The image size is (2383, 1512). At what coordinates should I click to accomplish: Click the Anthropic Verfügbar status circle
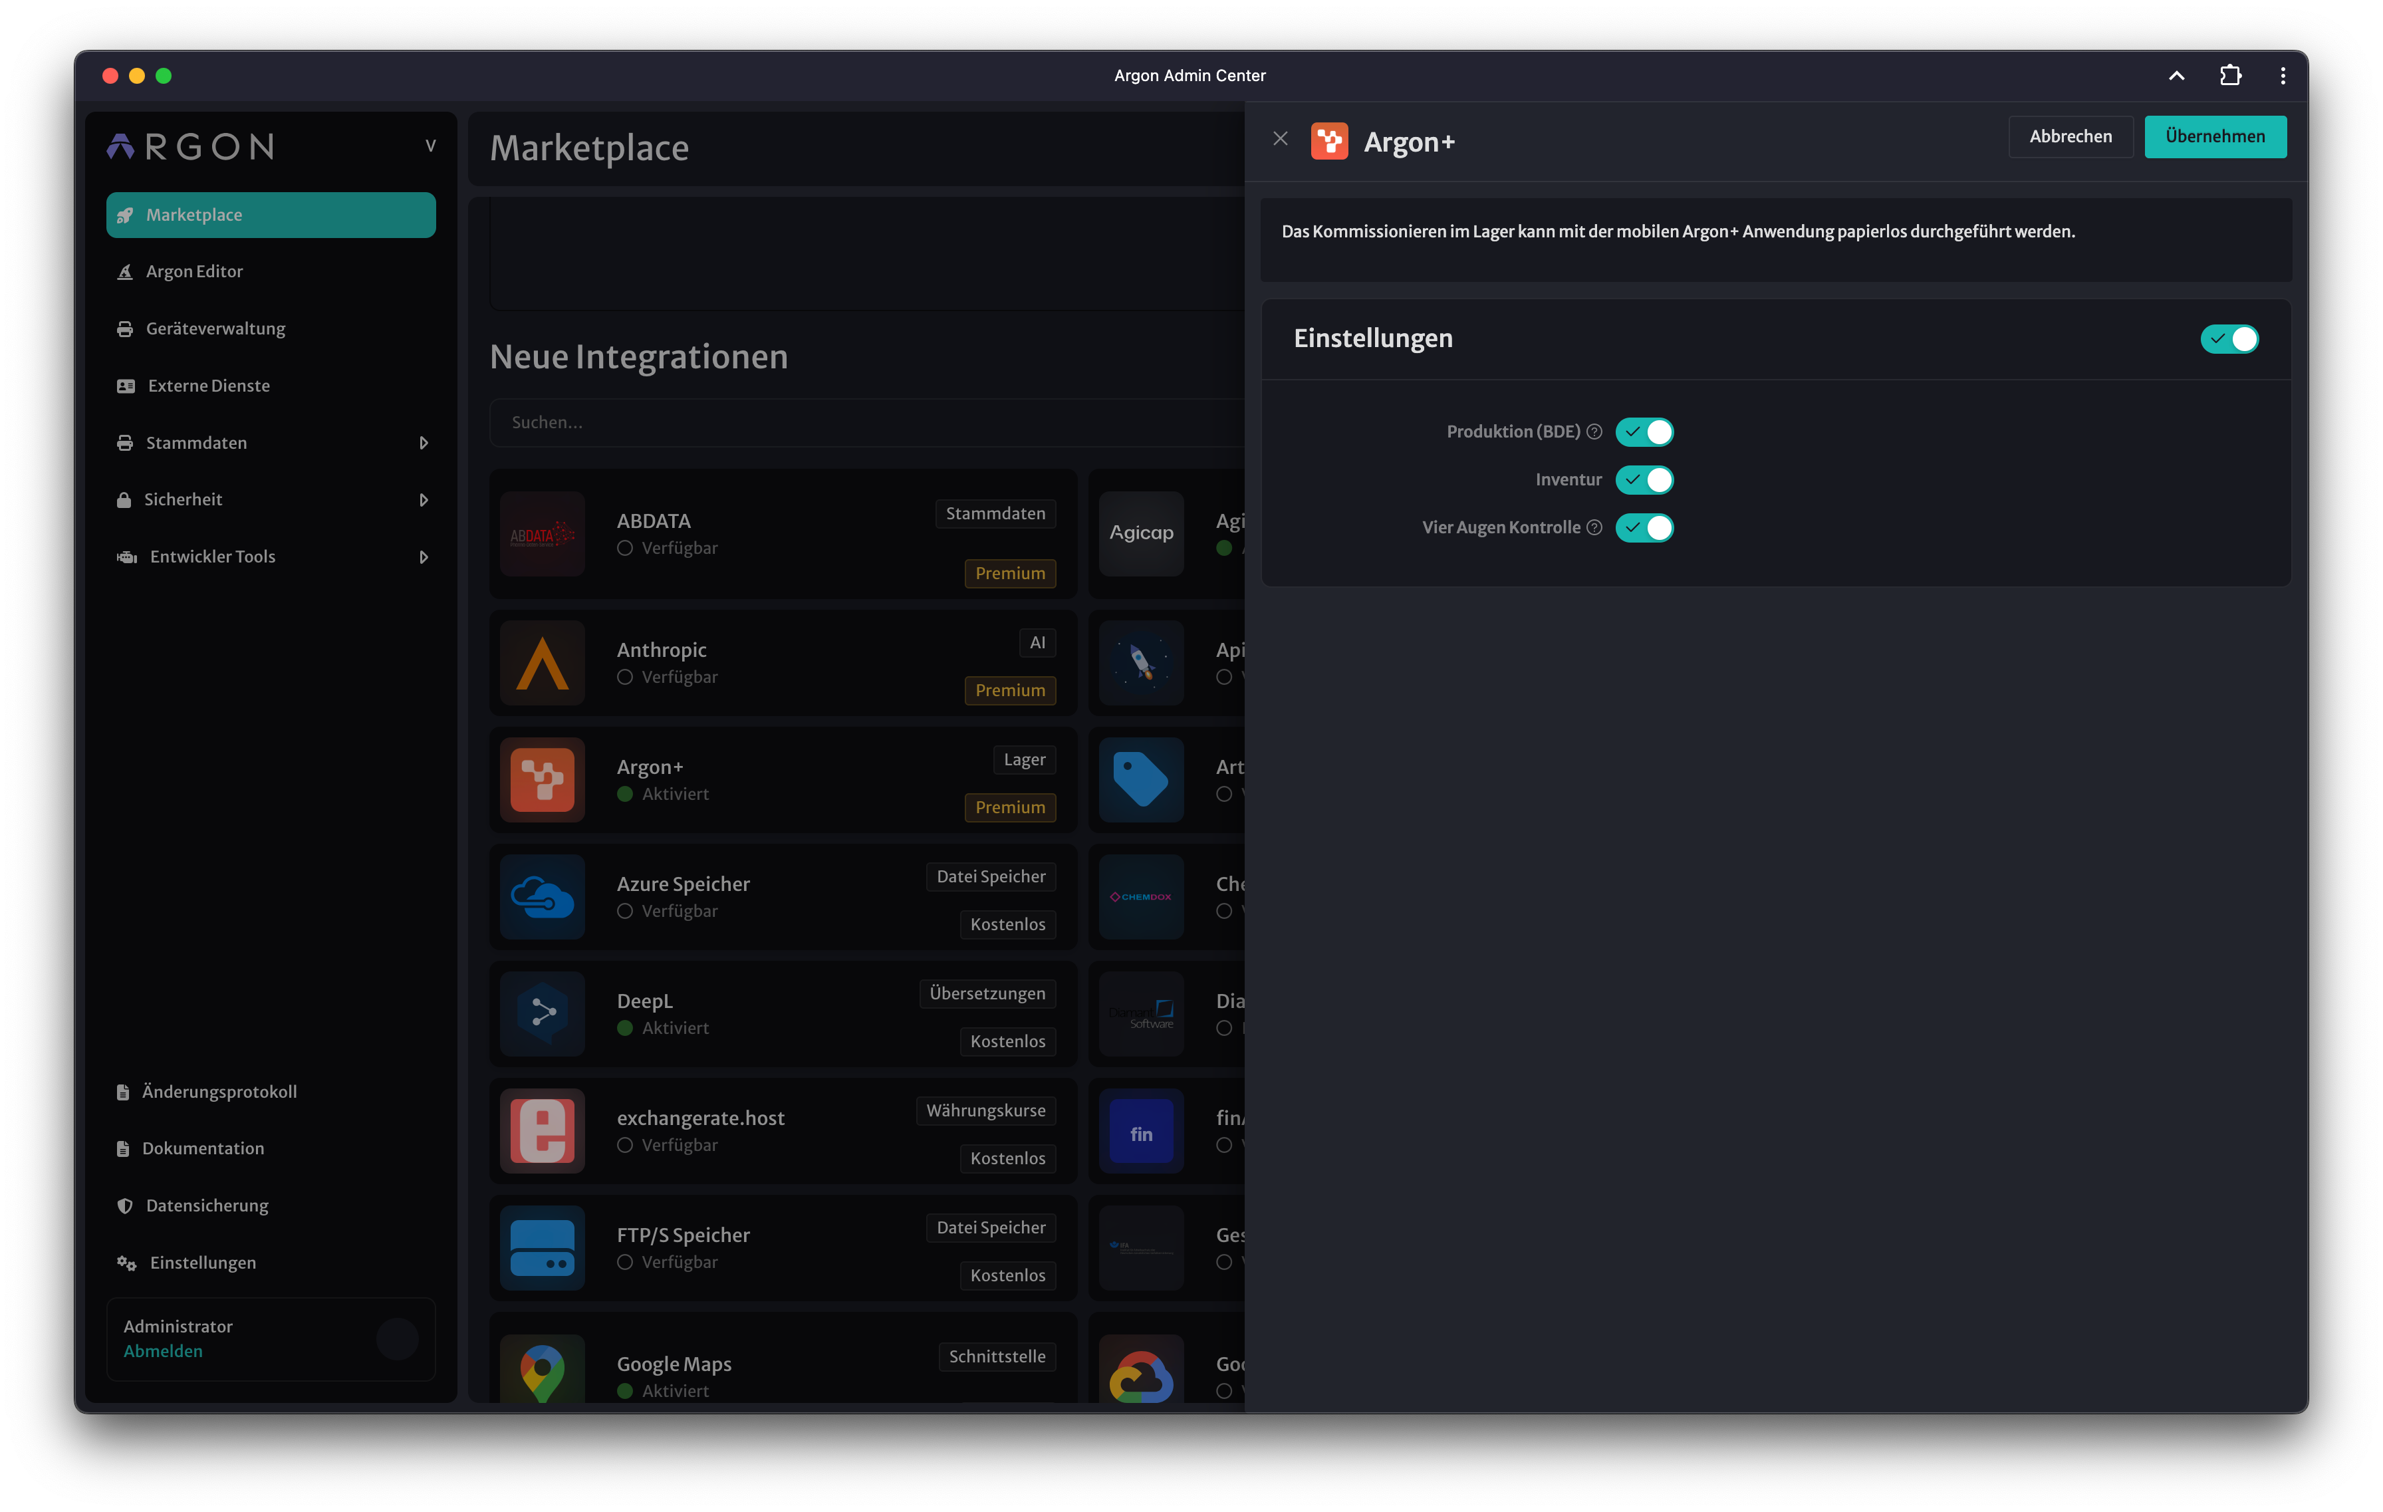(624, 677)
